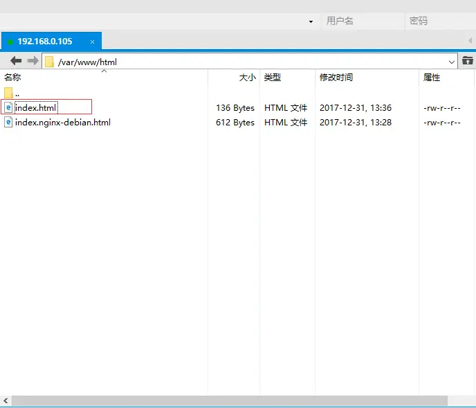Click the forward navigation arrow

coord(33,61)
